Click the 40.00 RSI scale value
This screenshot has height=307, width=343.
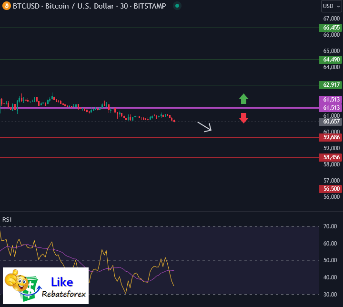(330, 277)
